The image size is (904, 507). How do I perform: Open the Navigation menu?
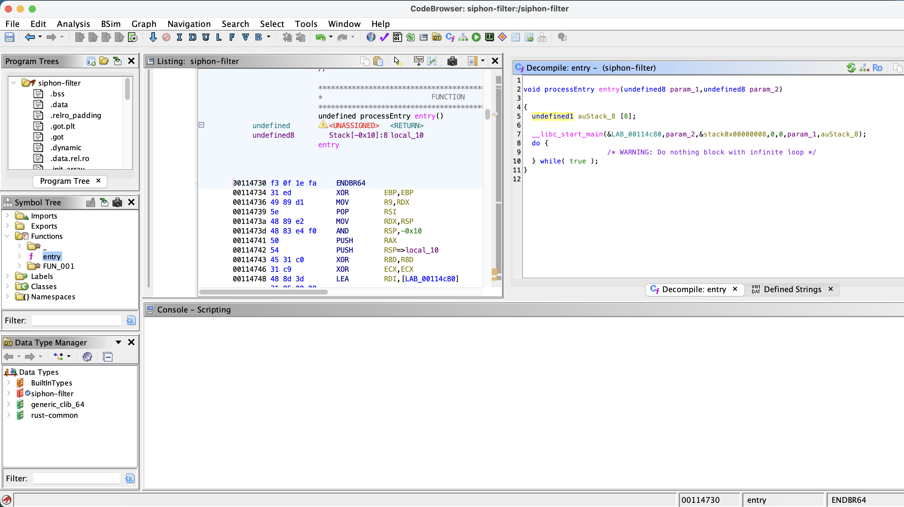click(189, 24)
